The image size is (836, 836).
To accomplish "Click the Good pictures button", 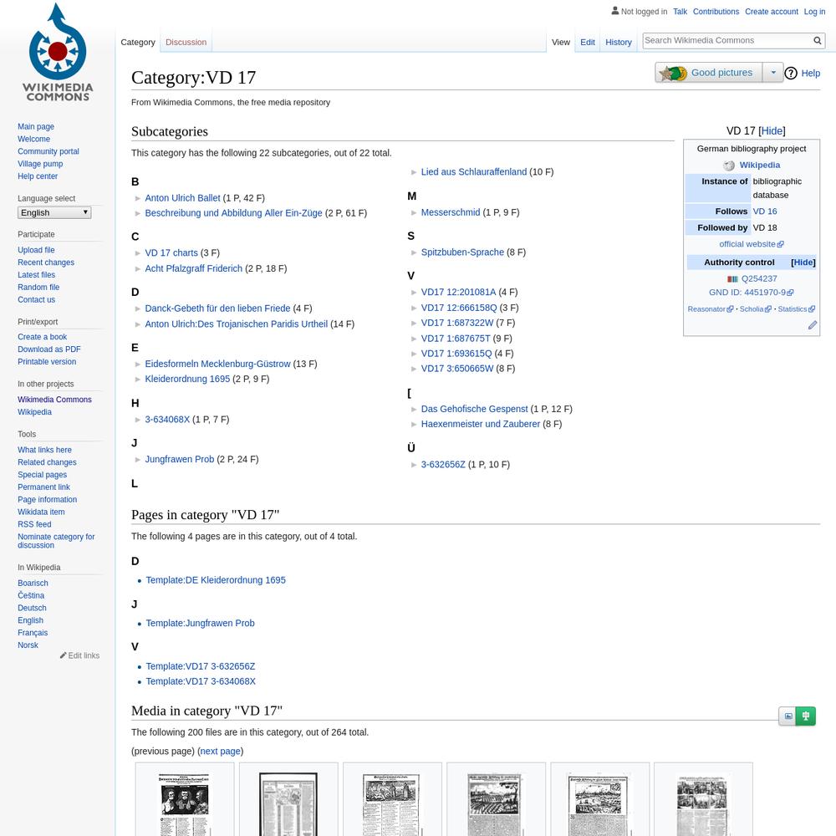I will 709,73.
